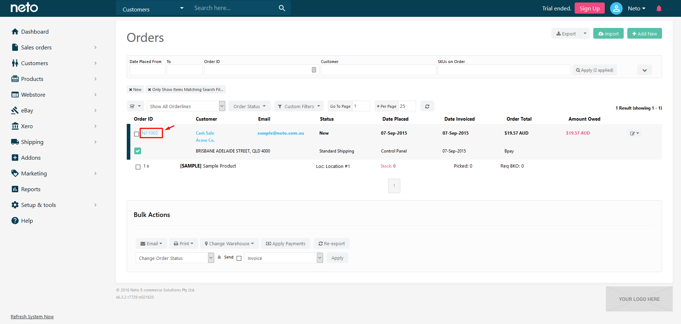Open the Change Warehouse dropdown
Image resolution: width=681 pixels, height=324 pixels.
click(x=230, y=243)
